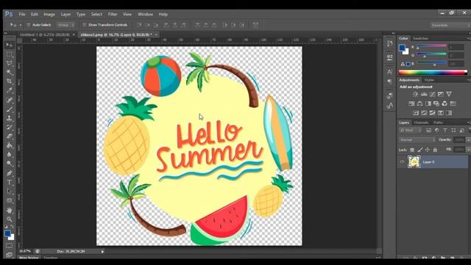Select the Lasso tool
Screen dimensions: 471x265
tap(10, 63)
